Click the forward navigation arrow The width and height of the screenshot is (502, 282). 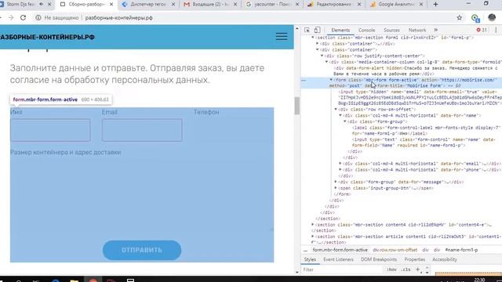[x=11, y=17]
